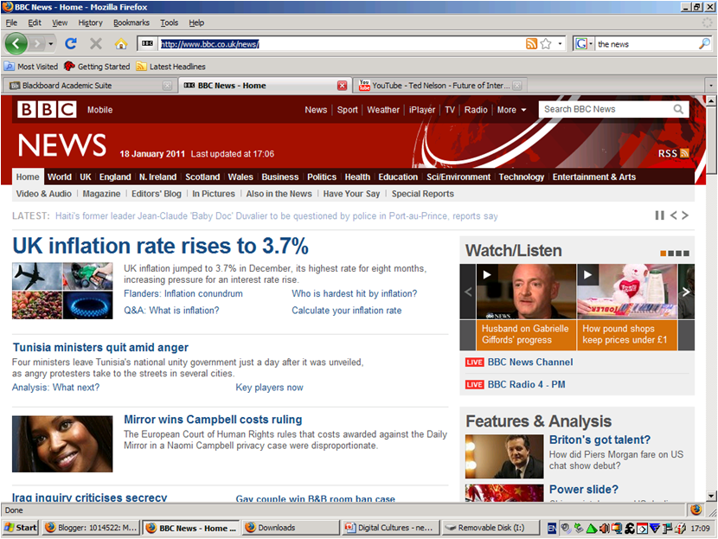The image size is (718, 539).
Task: Show next latest ticker headline
Action: pyautogui.click(x=685, y=215)
